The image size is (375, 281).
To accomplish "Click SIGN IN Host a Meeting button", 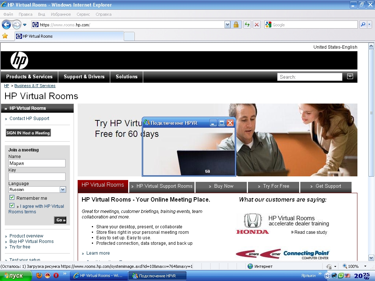I will coord(28,133).
